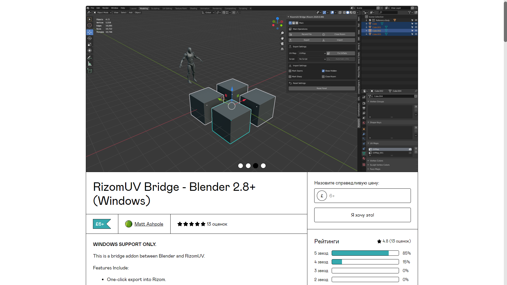
Task: Click the Scale tool icon
Action: [90, 44]
